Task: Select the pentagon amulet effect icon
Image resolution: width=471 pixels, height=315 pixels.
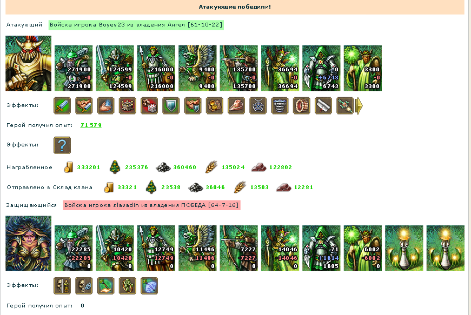Action: point(258,105)
